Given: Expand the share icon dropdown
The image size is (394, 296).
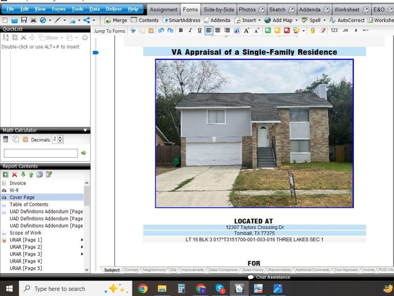Looking at the screenshot, I should click(94, 21).
